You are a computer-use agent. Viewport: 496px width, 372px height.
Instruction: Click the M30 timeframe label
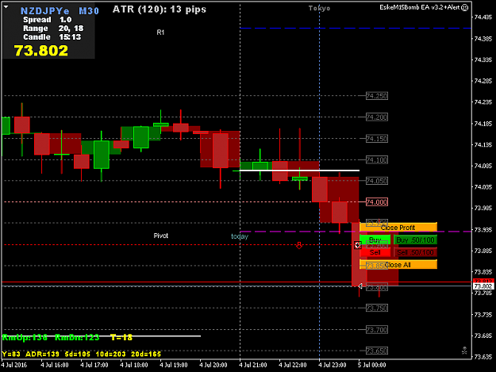coord(89,11)
